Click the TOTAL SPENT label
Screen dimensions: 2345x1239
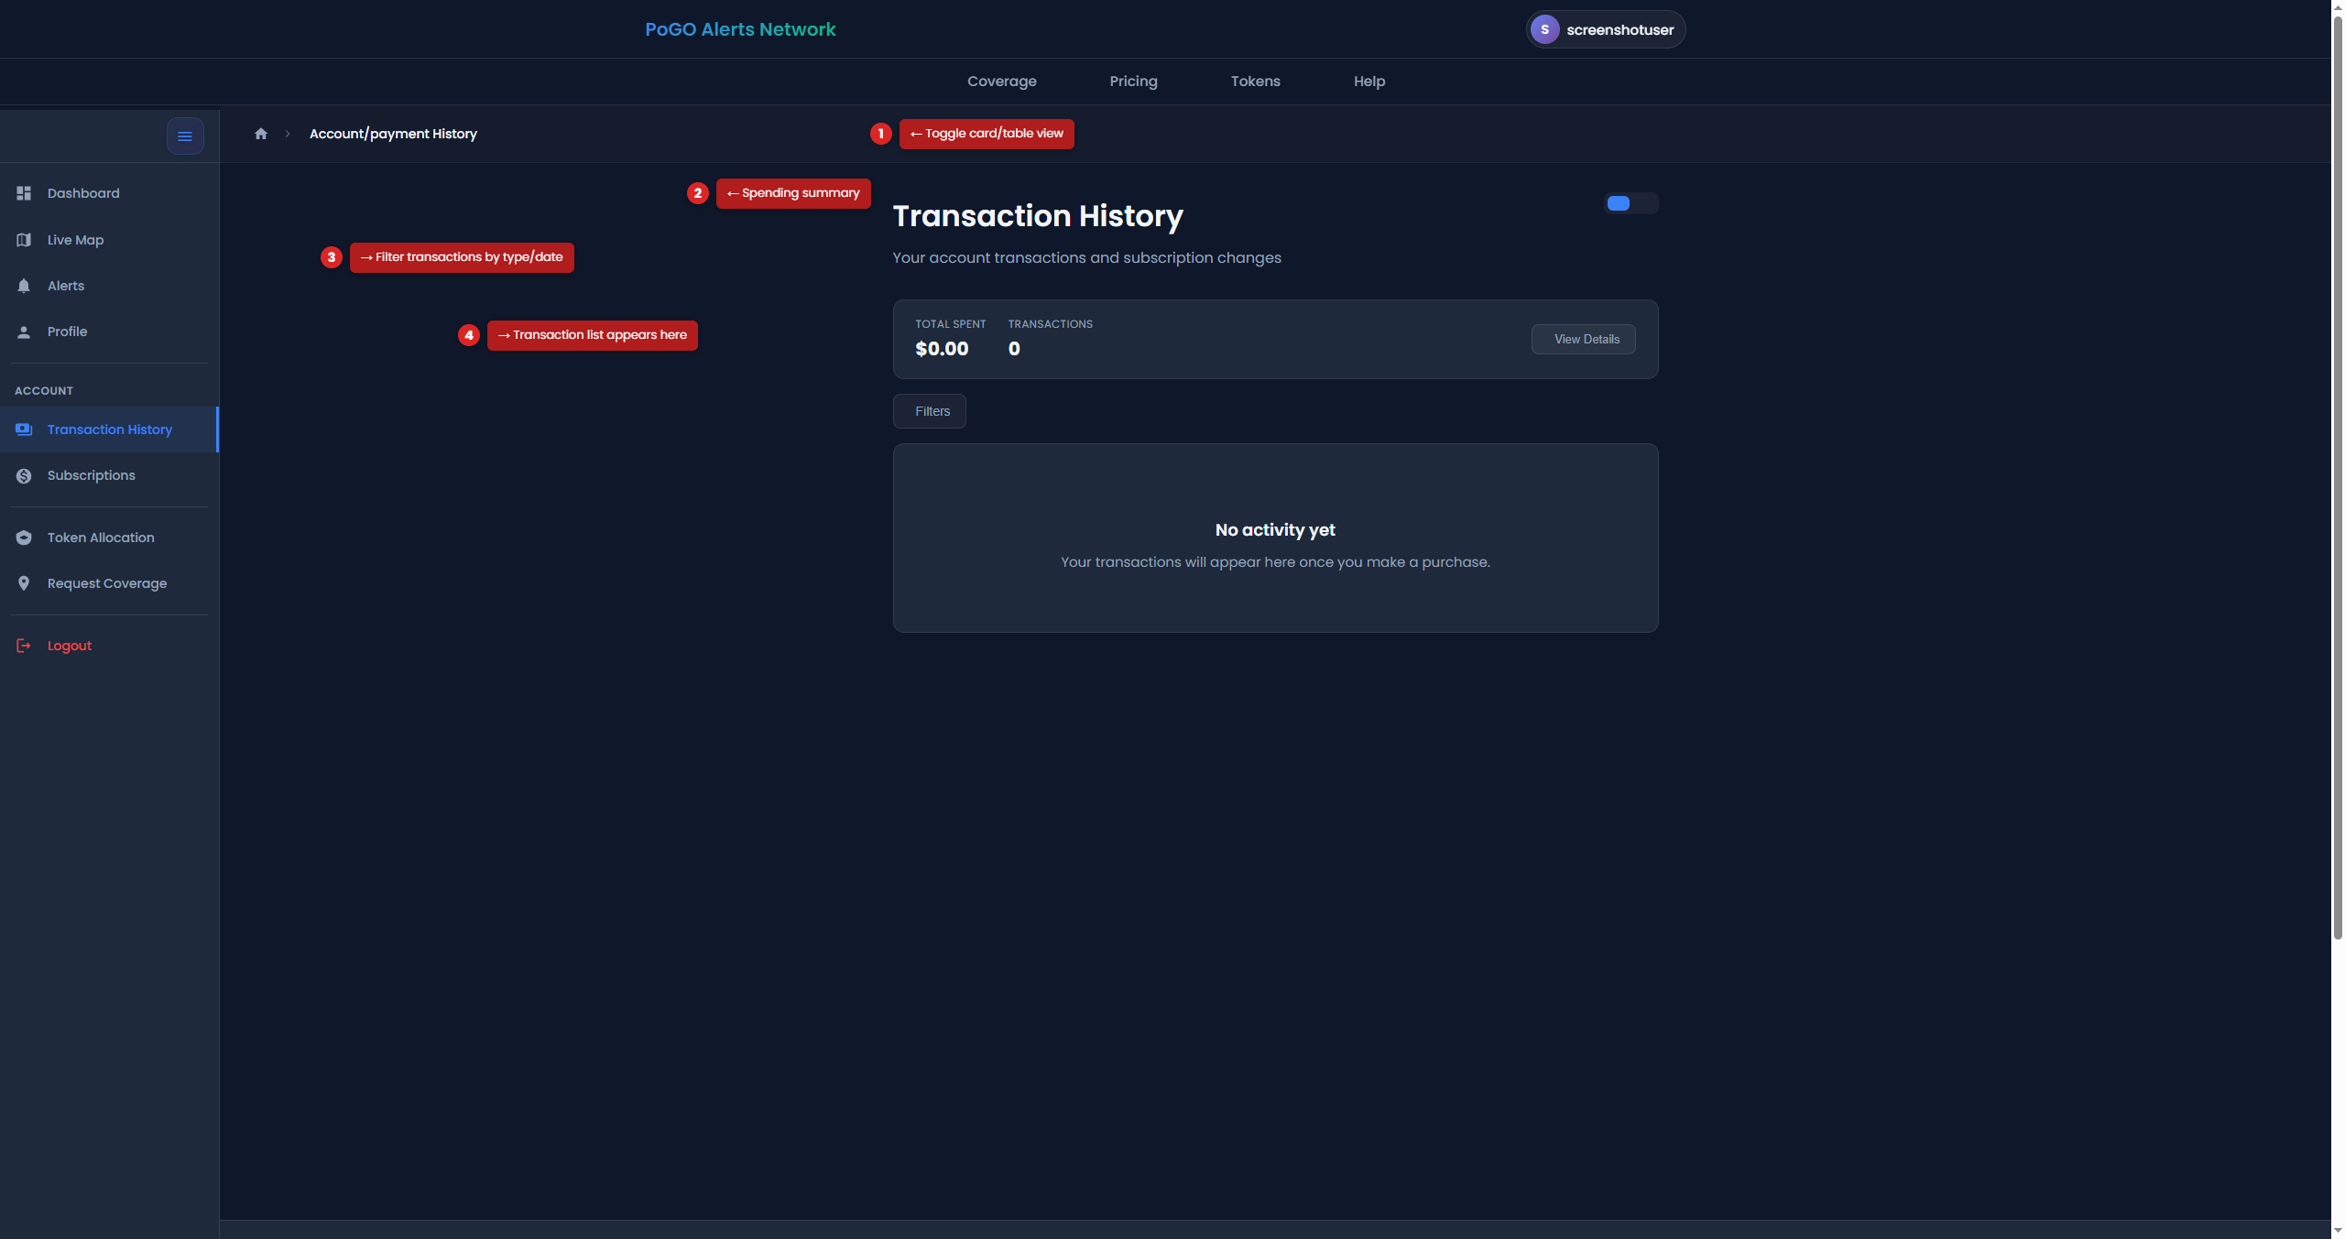951,324
